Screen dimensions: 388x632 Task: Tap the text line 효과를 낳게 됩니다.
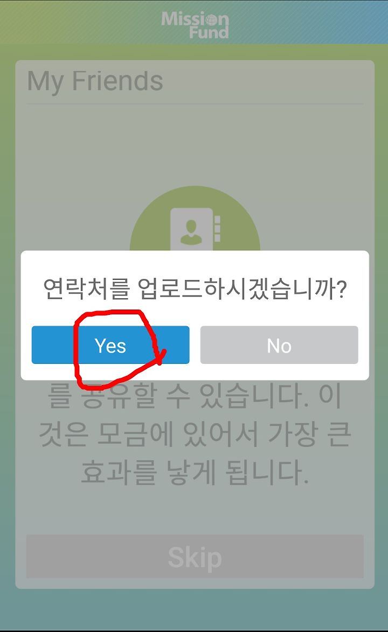[x=195, y=472]
